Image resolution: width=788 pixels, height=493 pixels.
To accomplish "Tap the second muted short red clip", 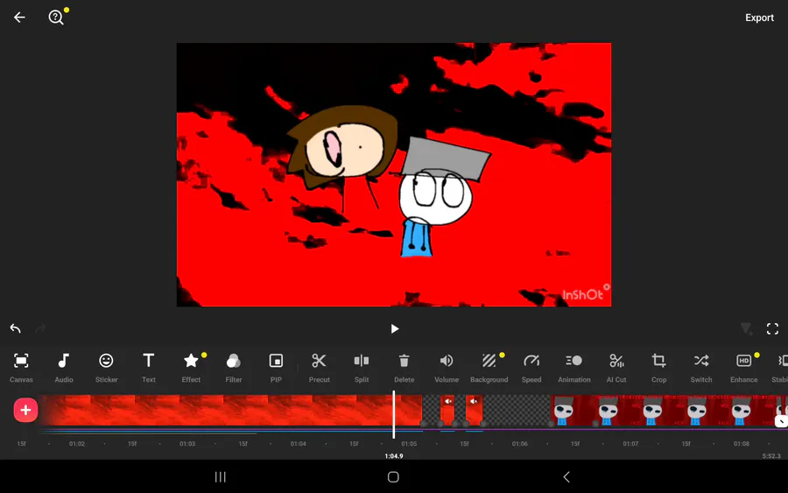I will 474,410.
